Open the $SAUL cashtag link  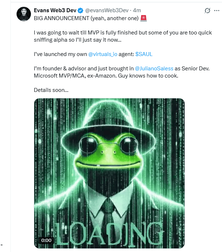click(x=146, y=54)
